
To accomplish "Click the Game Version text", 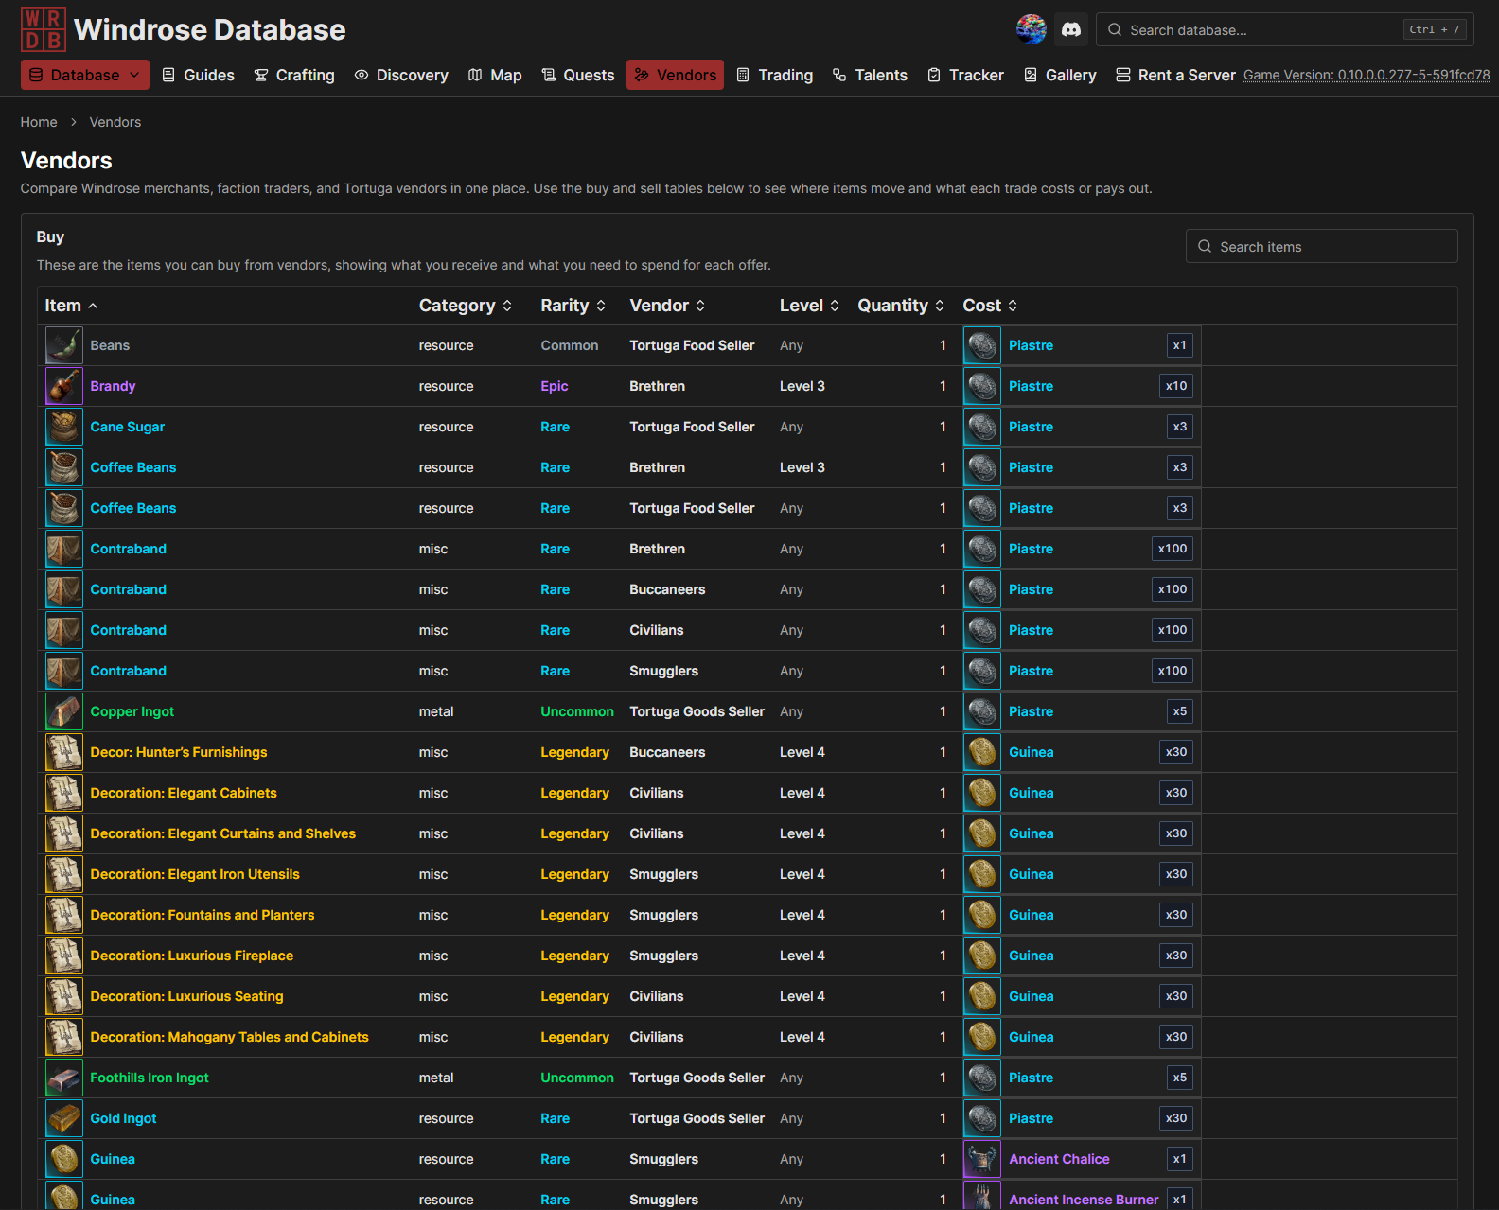I will coord(1367,75).
